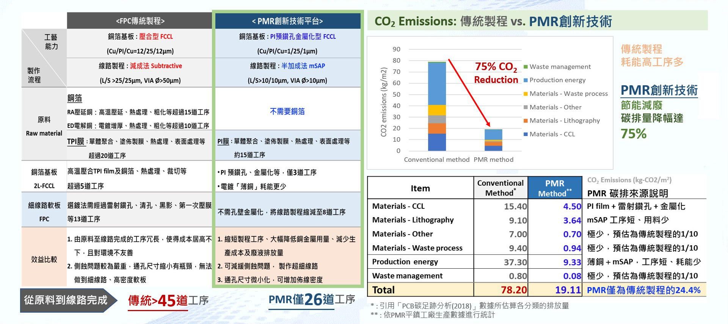The width and height of the screenshot is (728, 324).
Task: Click the Conventional method stacked bar
Action: [437, 106]
